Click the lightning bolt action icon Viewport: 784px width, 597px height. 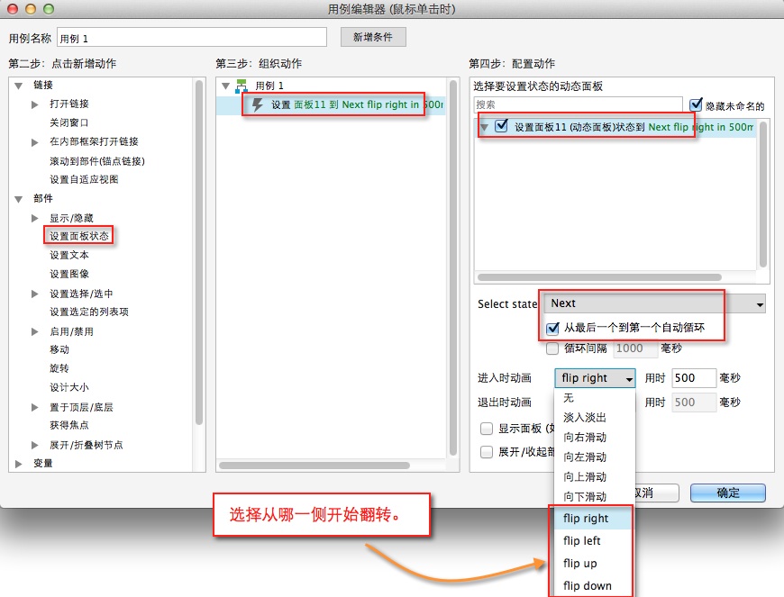[x=258, y=104]
